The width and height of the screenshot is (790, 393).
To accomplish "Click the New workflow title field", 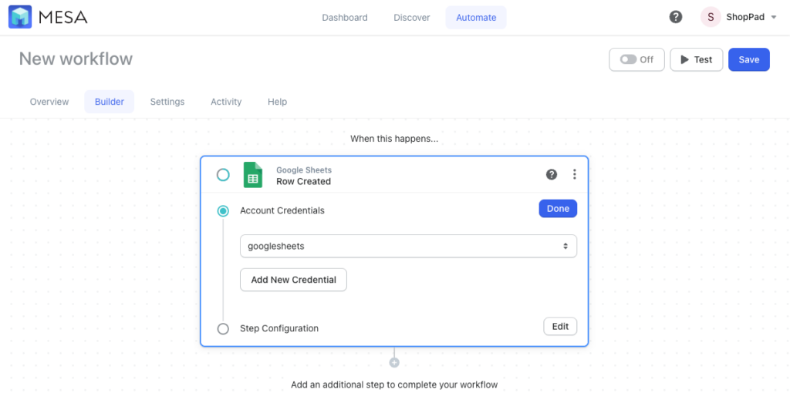I will (x=76, y=59).
